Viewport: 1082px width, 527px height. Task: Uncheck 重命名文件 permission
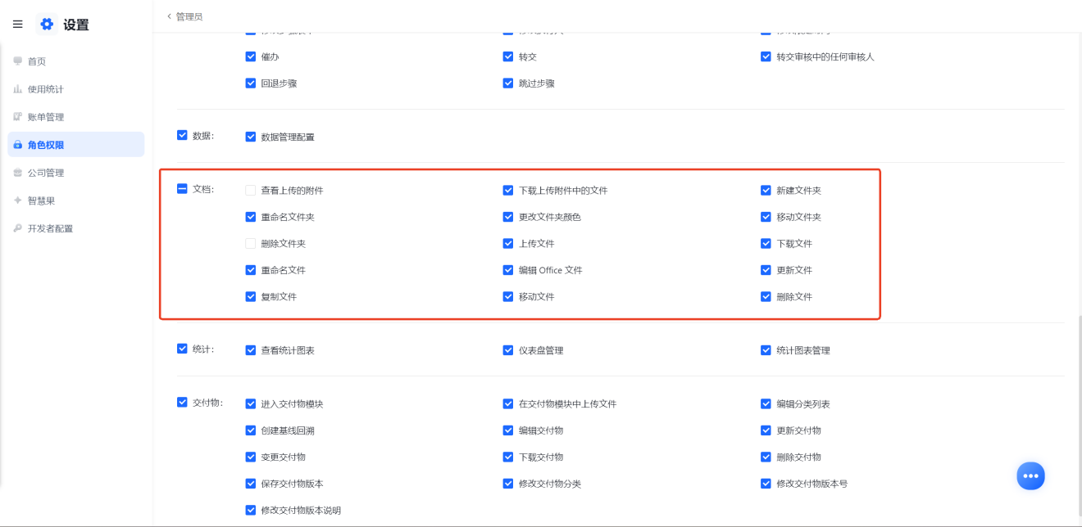[x=251, y=270]
